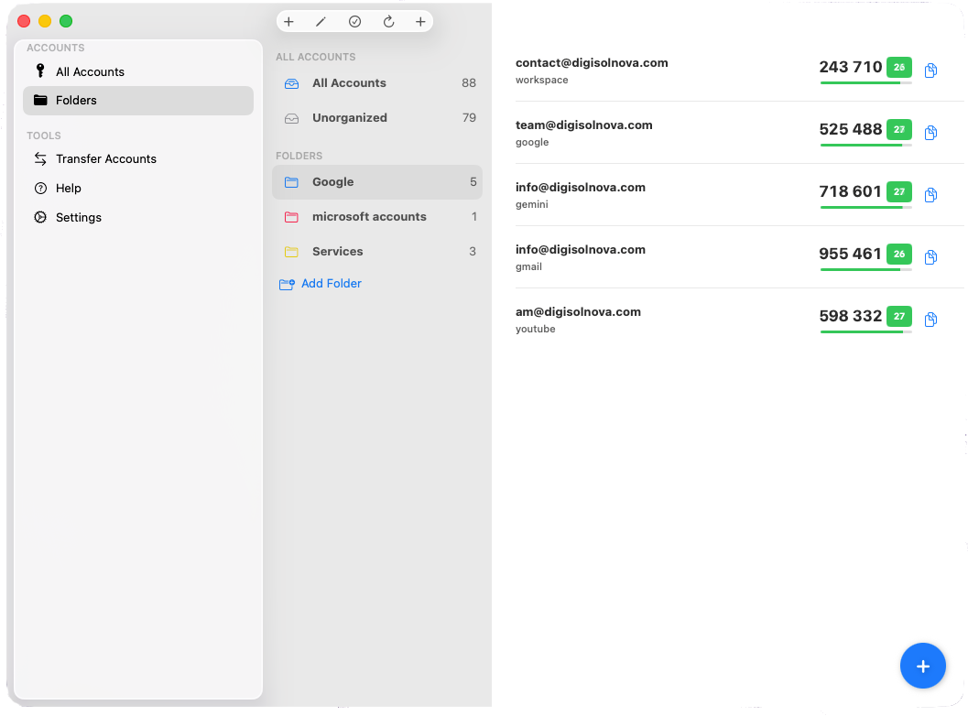Select the microsoft accounts folder

(x=369, y=217)
